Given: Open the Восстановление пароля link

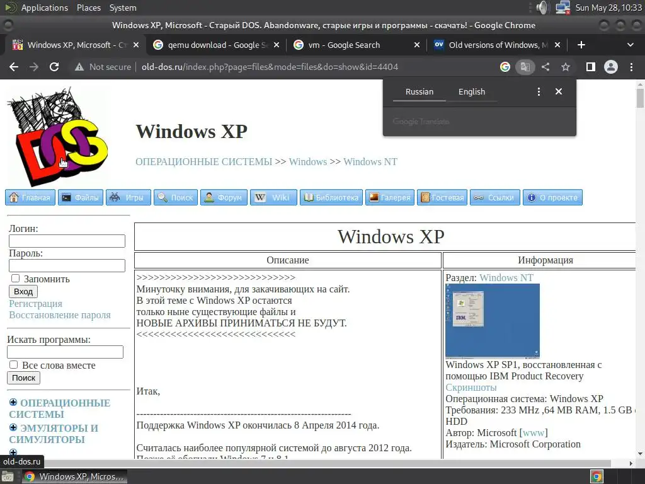Looking at the screenshot, I should [x=60, y=315].
